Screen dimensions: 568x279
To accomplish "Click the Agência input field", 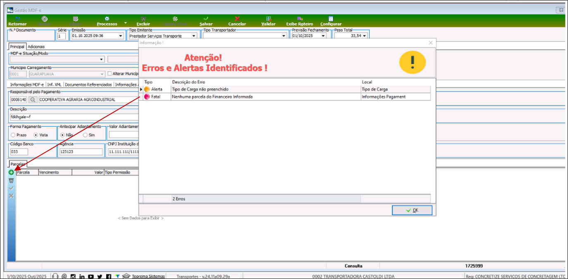I will coord(81,152).
